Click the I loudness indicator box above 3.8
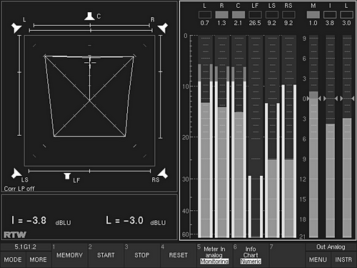 [x=330, y=15]
